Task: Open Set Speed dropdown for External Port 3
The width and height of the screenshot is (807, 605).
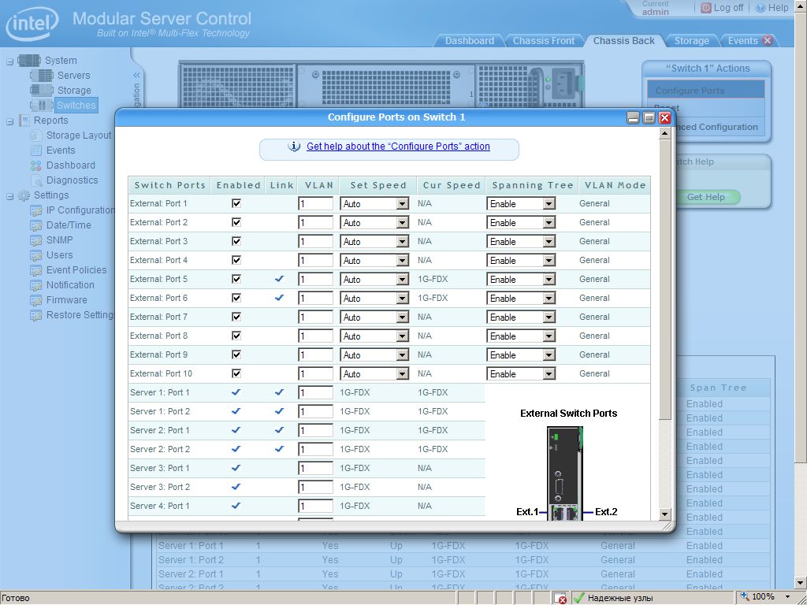Action: (x=402, y=242)
